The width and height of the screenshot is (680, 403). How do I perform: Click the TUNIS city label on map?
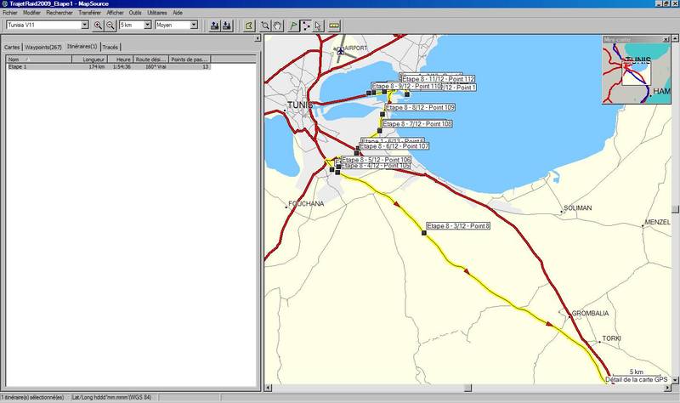[300, 105]
